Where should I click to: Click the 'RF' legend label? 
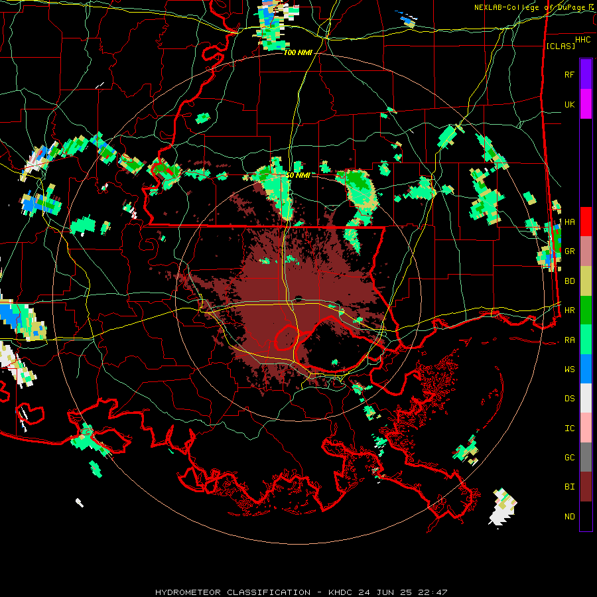[x=569, y=74]
